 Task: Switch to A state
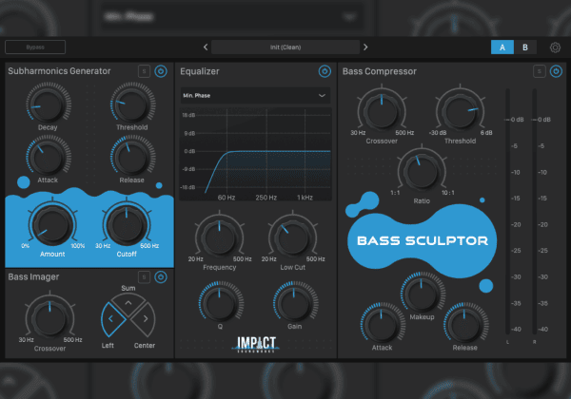(x=502, y=47)
